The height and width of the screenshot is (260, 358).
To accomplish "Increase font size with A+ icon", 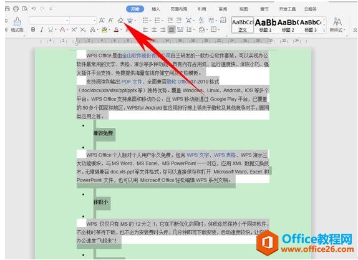I will [x=102, y=21].
